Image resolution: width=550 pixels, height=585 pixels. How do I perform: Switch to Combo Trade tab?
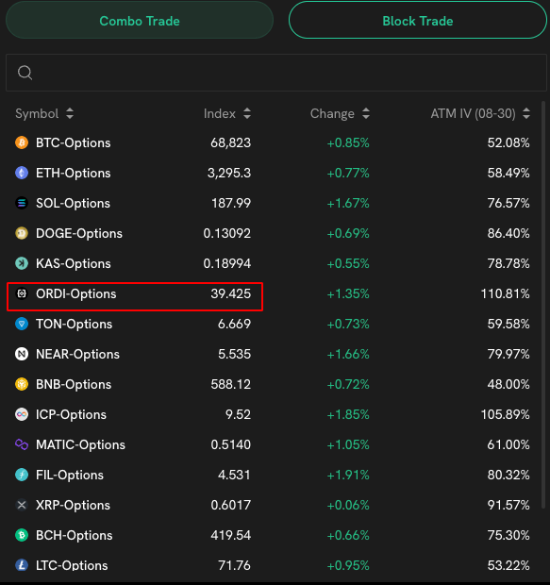pos(140,21)
